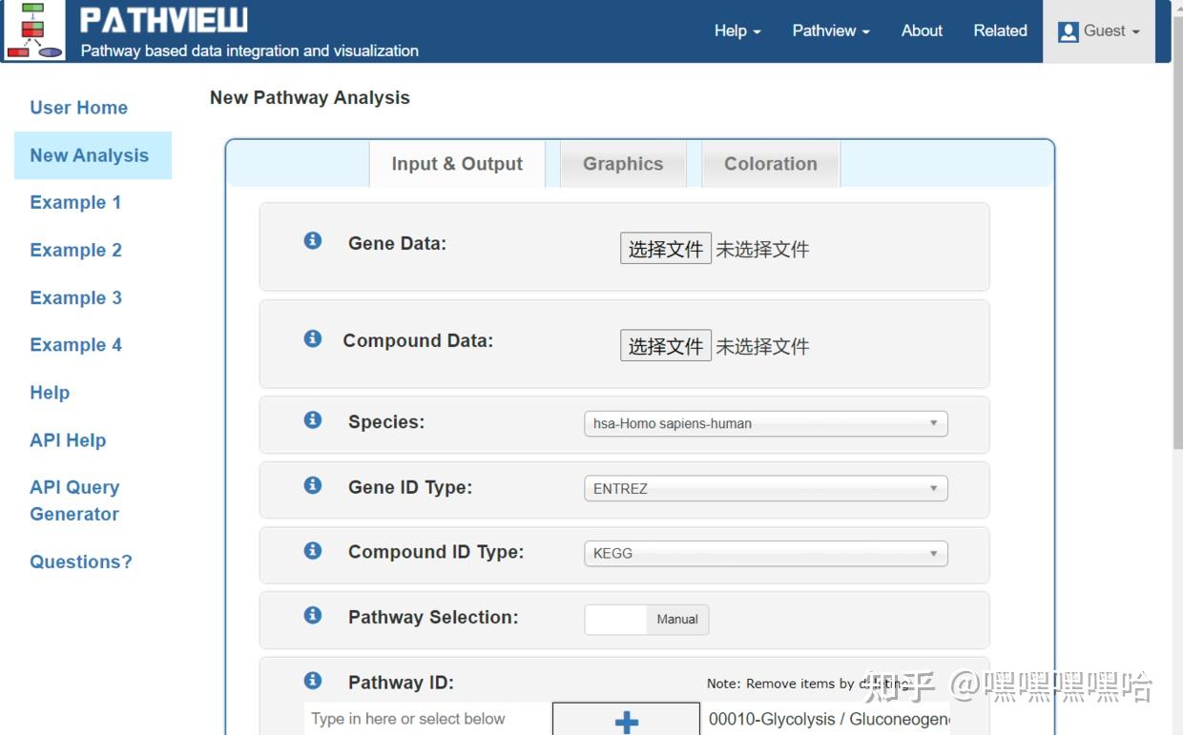Click the Gene Data info icon
1183x735 pixels.
(312, 241)
